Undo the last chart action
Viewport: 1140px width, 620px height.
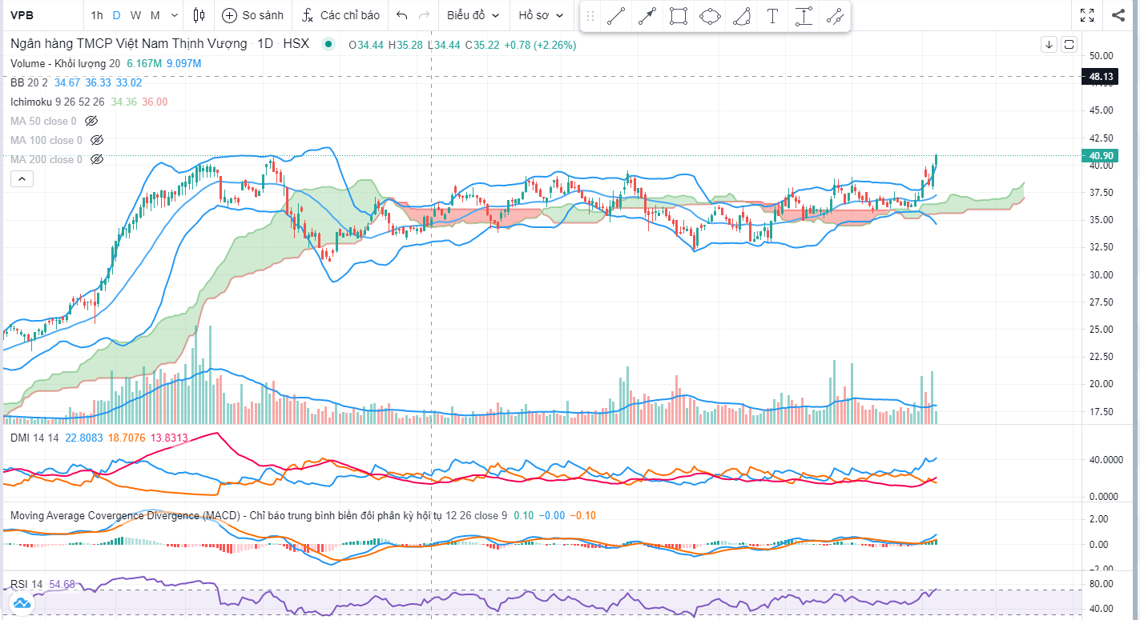point(402,15)
